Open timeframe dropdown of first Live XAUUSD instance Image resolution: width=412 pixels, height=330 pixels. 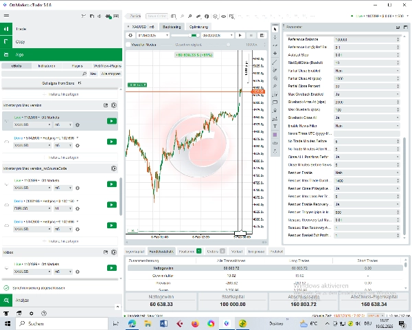click(63, 124)
